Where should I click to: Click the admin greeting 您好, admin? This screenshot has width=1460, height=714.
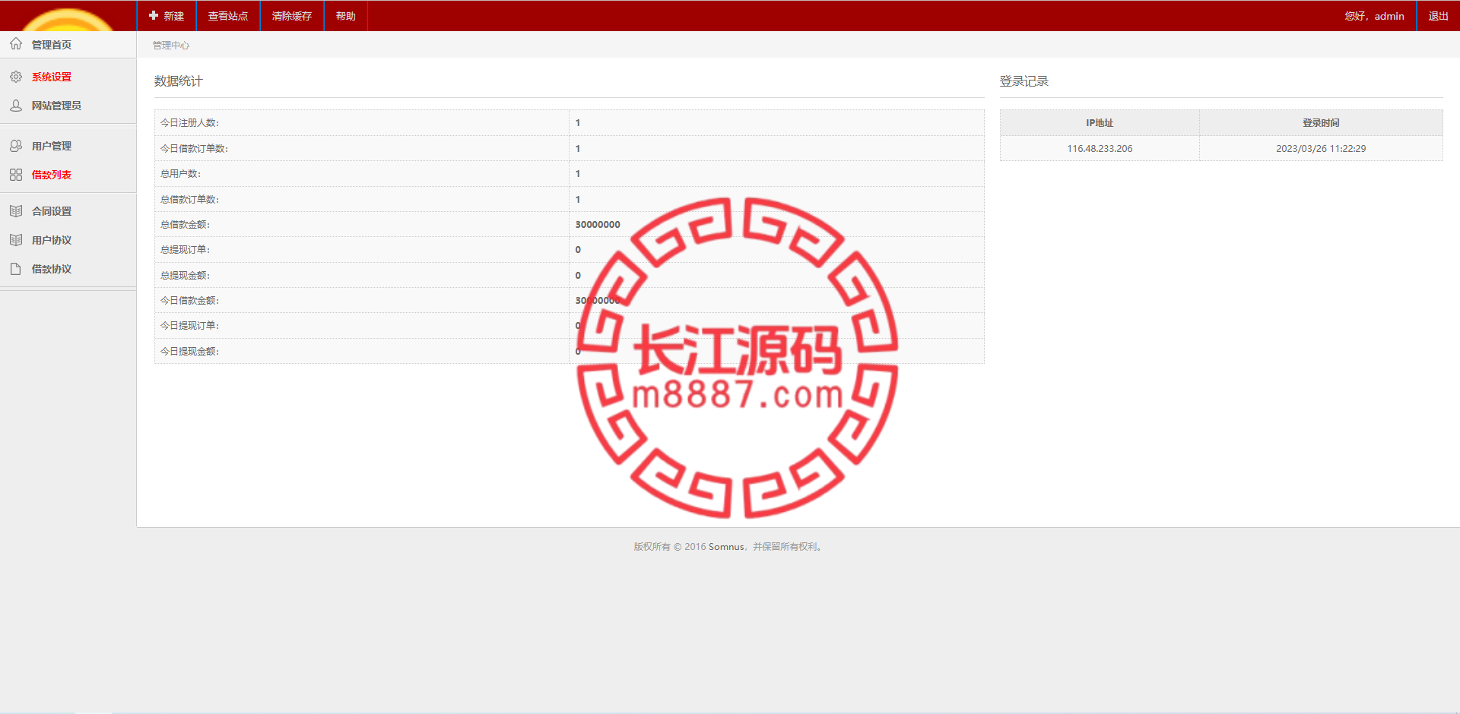1374,16
